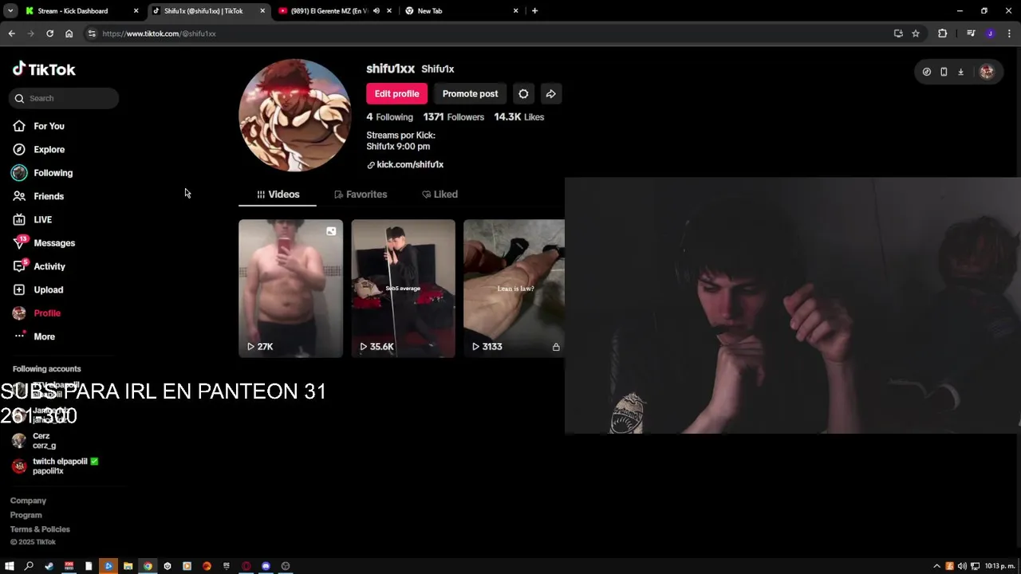Open the Explore page
1021x574 pixels.
(x=38, y=149)
